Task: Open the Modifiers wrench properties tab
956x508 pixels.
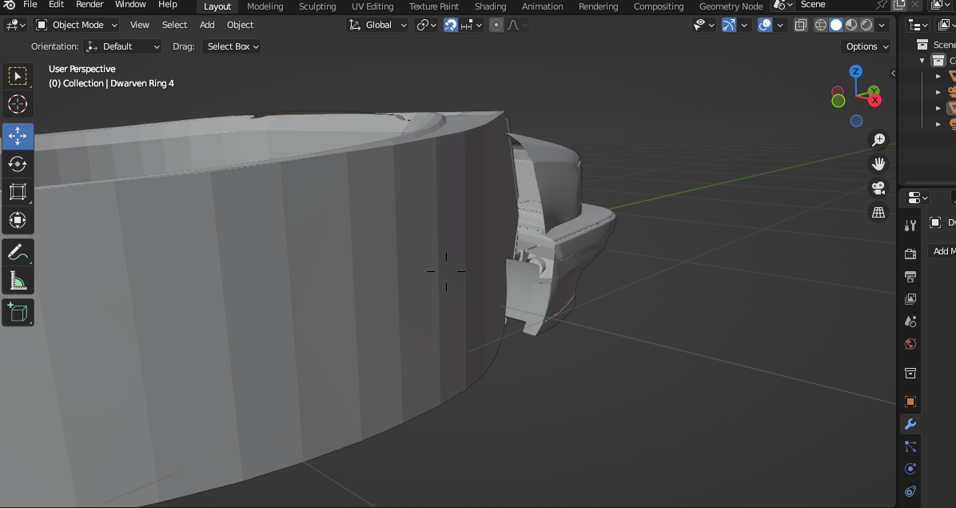Action: tap(910, 424)
